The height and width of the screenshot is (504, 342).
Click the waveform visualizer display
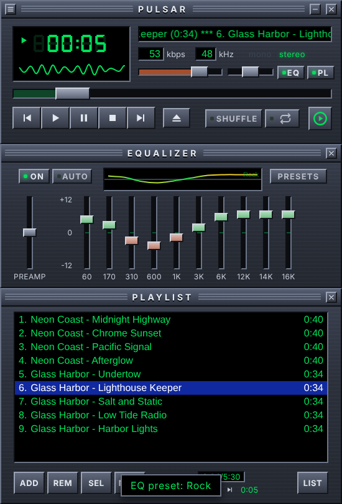[72, 70]
